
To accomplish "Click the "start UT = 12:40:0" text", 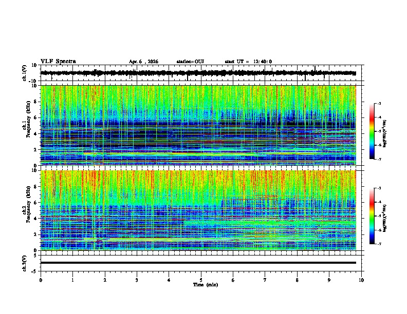I will coord(248,62).
